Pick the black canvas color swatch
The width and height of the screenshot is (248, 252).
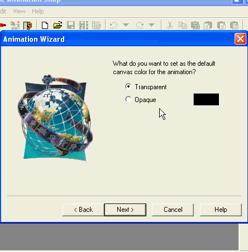[x=206, y=99]
